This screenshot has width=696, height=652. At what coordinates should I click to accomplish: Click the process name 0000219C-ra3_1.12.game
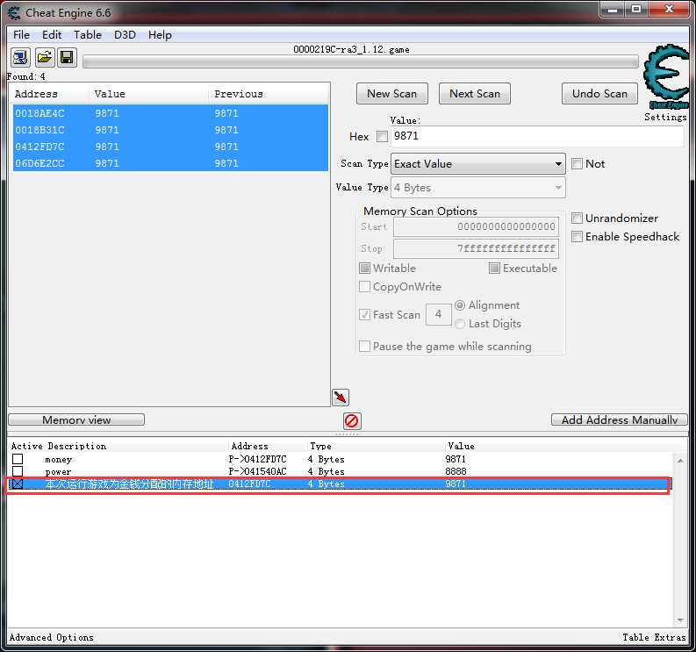[351, 49]
